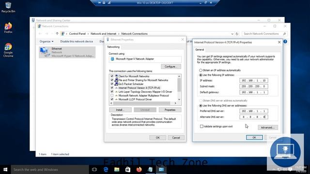
Task: Confirm IPv4 Properties with OK
Action: click(x=254, y=137)
